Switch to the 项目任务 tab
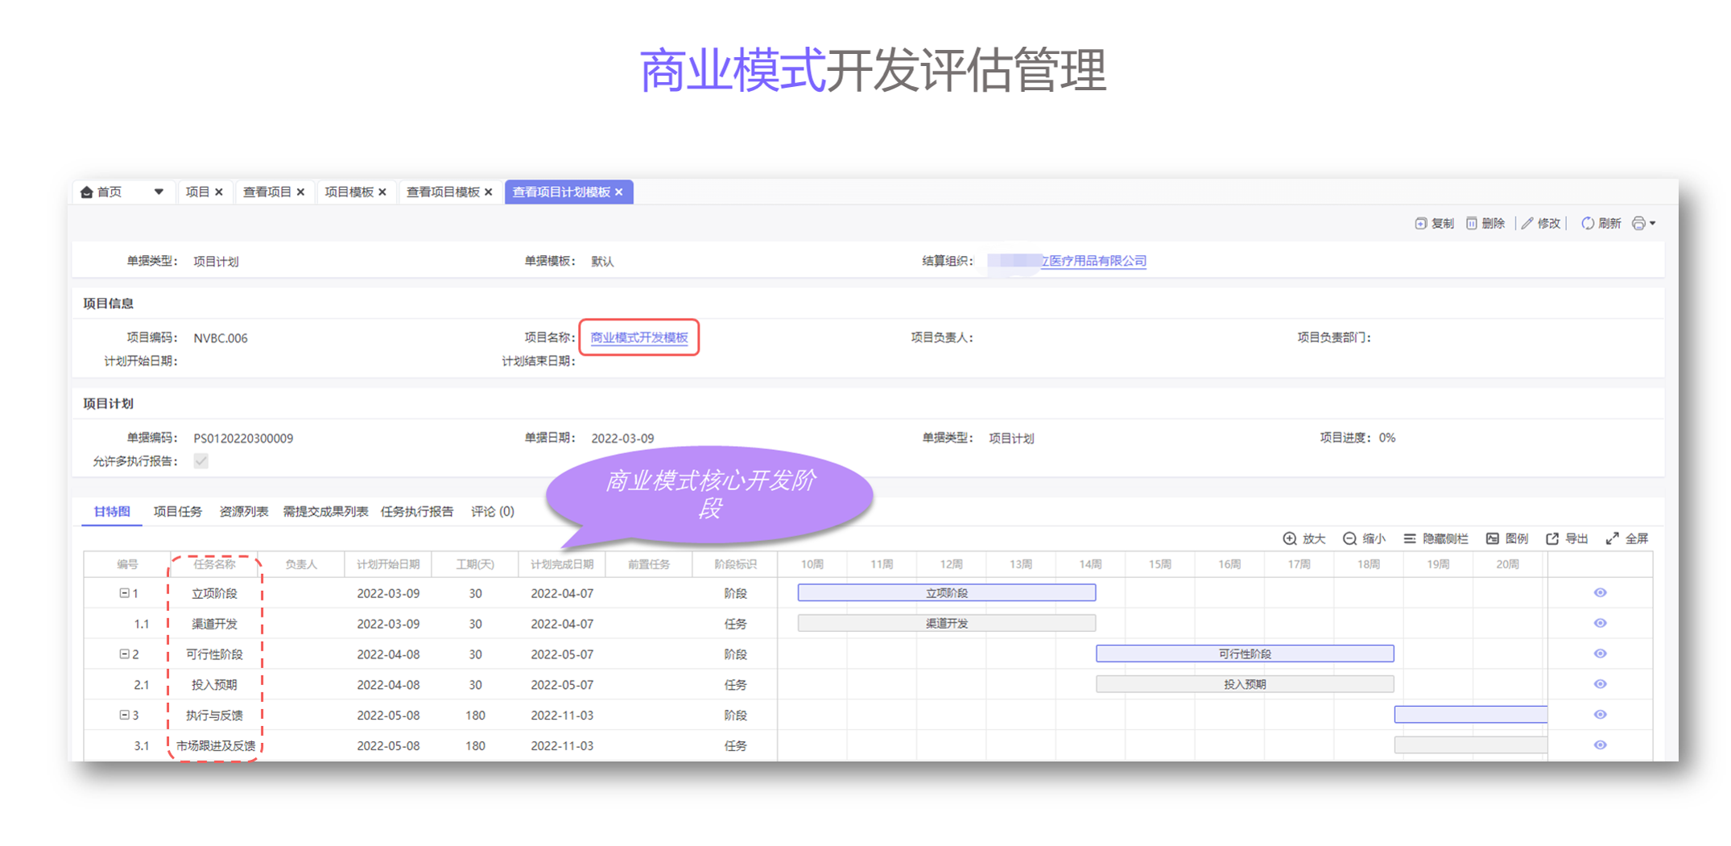 177,511
